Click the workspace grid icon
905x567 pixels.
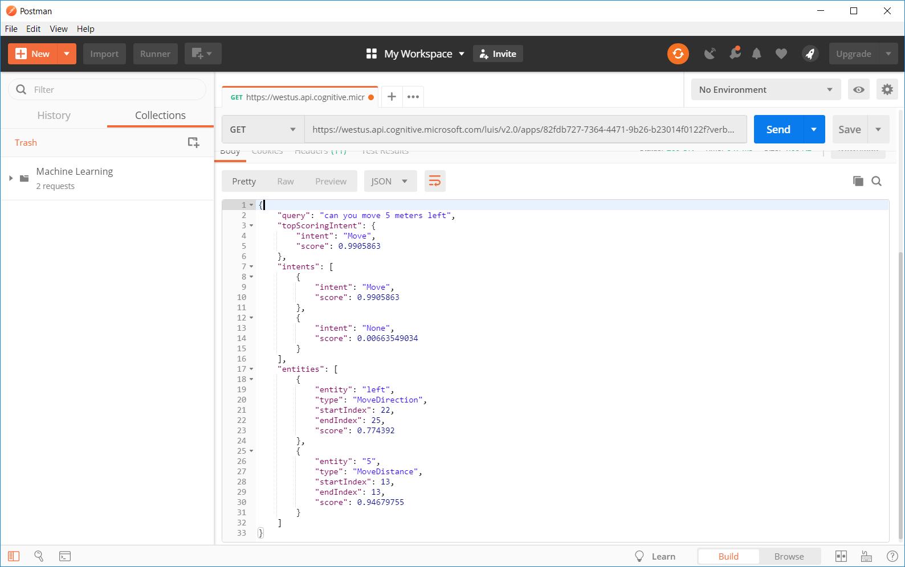(x=372, y=54)
